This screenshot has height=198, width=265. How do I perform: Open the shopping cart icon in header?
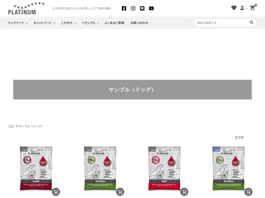(253, 8)
